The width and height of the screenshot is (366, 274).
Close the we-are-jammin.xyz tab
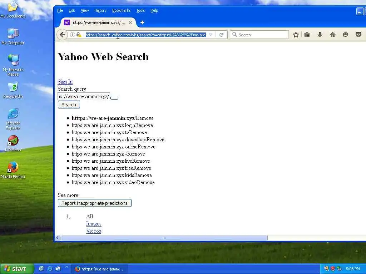pos(130,22)
